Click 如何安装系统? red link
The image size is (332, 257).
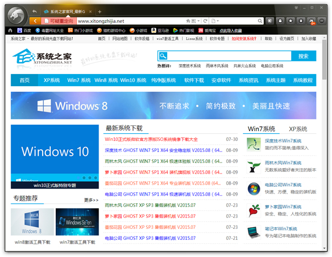244,39
